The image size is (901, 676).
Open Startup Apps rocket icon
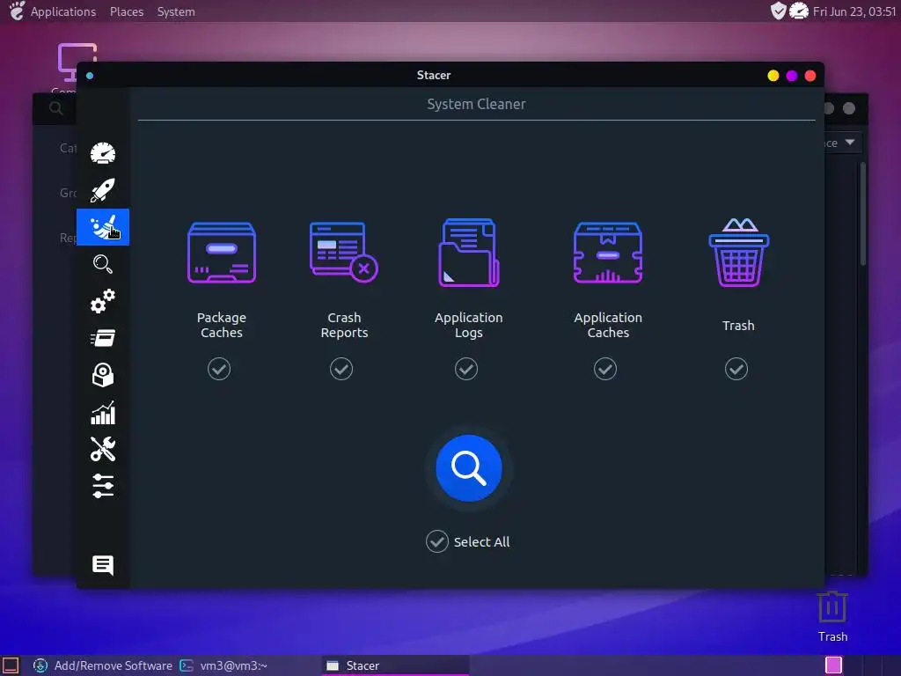[x=103, y=190]
